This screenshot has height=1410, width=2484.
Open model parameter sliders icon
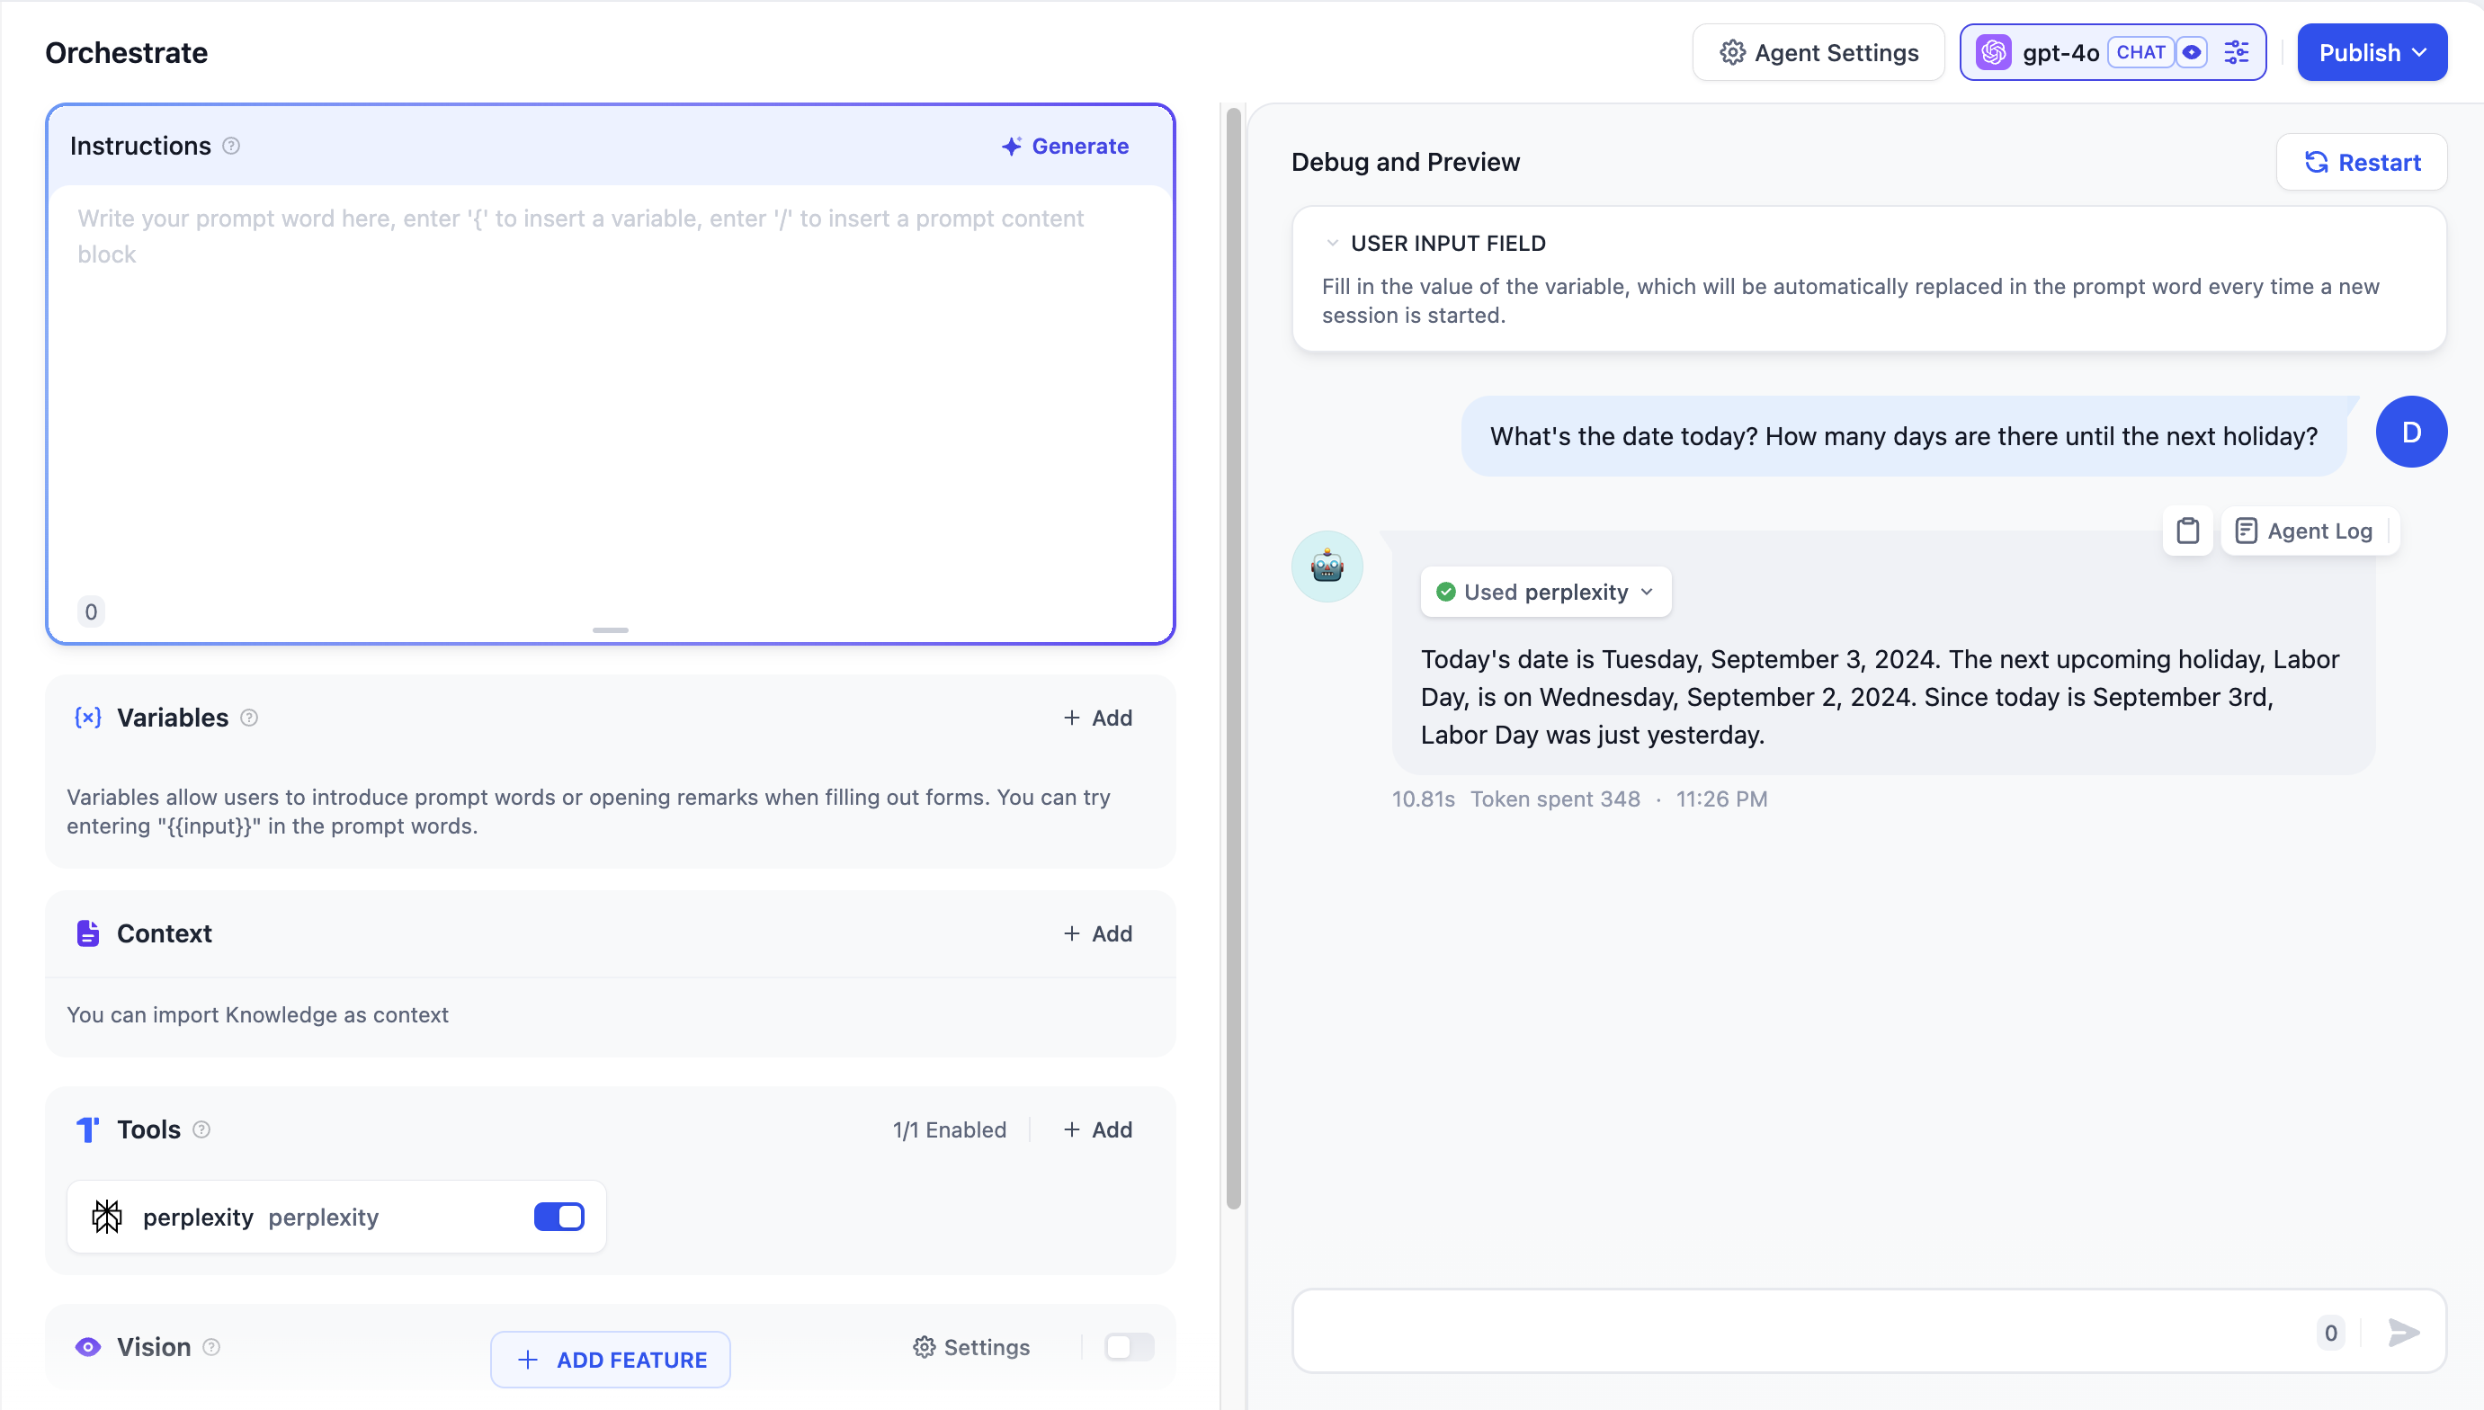(2236, 52)
